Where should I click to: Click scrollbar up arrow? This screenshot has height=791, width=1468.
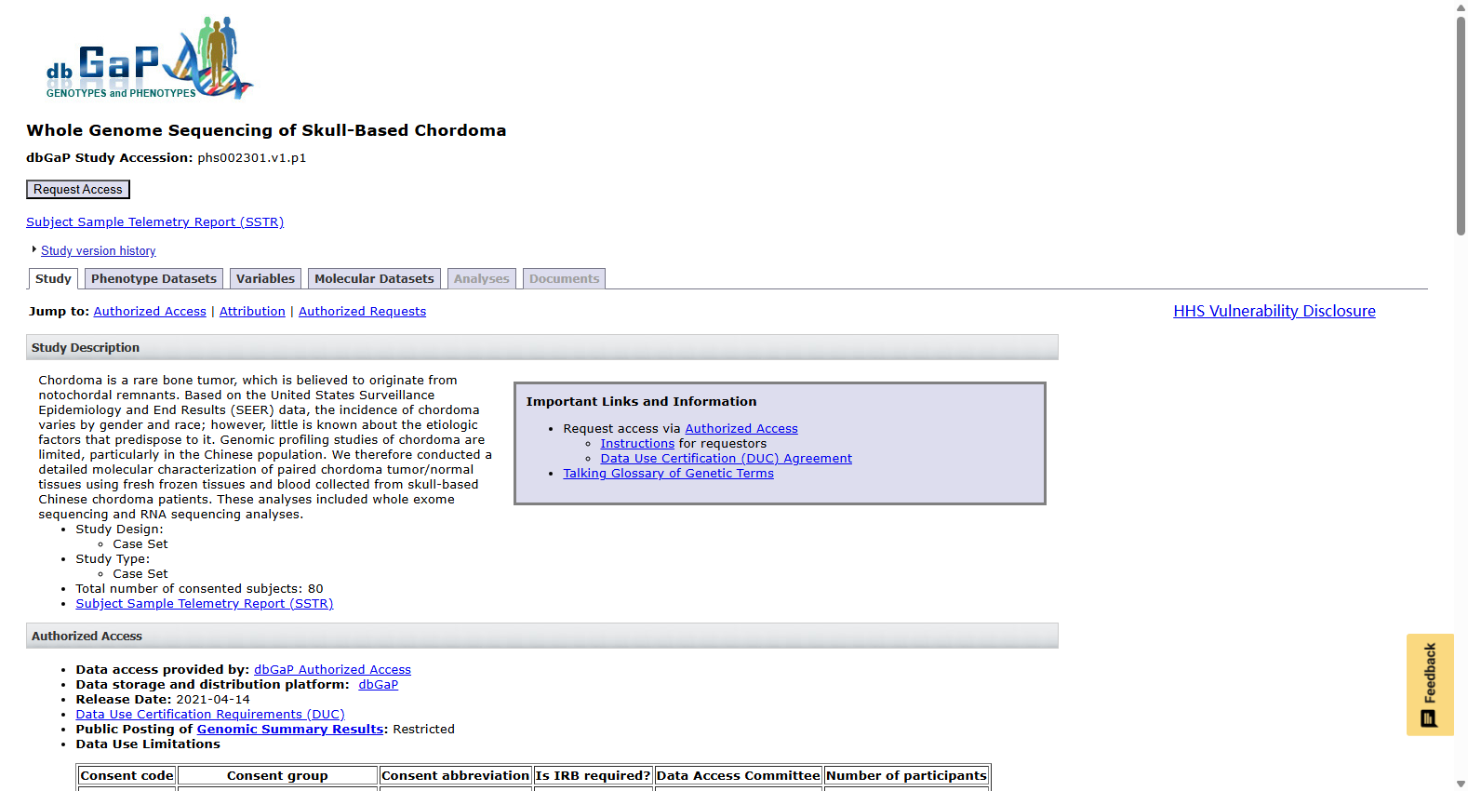(x=1461, y=7)
